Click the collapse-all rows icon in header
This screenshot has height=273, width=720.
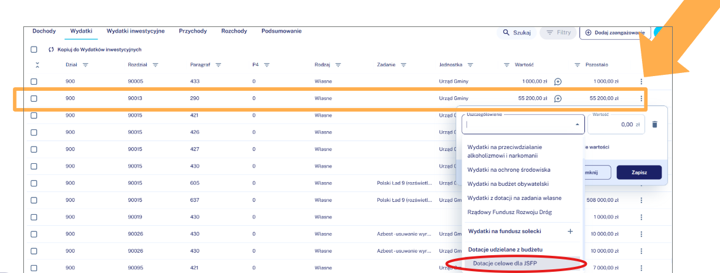pos(37,65)
